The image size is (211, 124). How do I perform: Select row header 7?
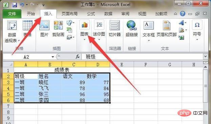tap(8, 106)
